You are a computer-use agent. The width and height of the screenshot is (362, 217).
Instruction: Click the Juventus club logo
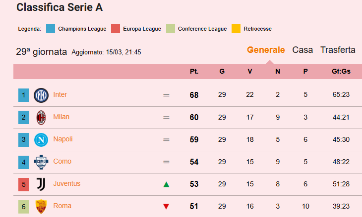click(x=41, y=184)
